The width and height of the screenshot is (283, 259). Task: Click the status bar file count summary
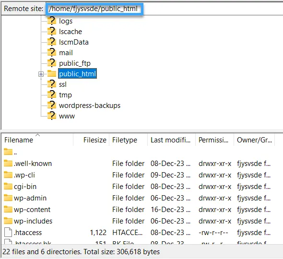coord(81,252)
